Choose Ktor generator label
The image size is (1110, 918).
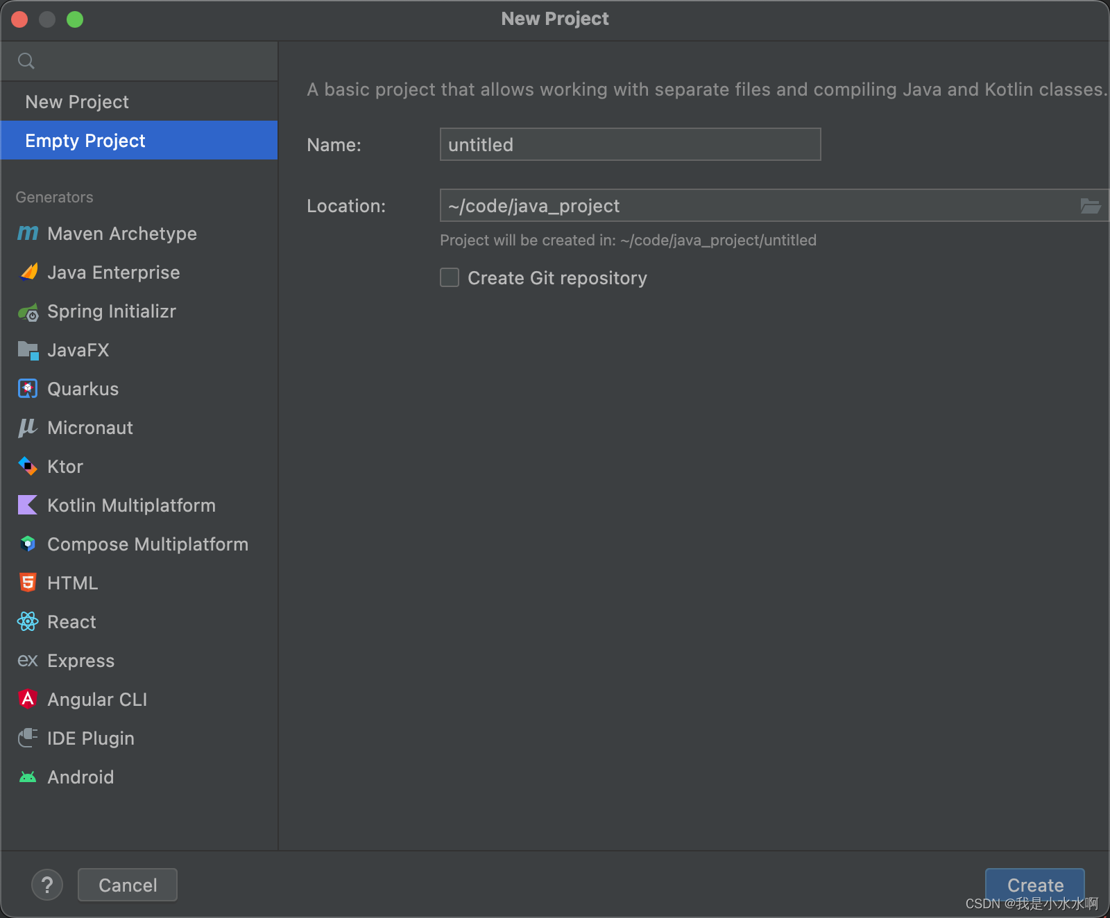pos(65,467)
